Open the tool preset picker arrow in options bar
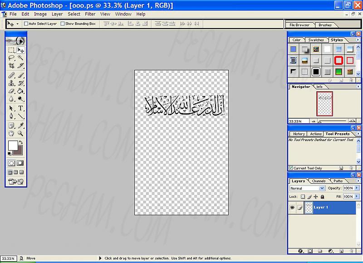This screenshot has height=263, width=363. click(x=17, y=24)
